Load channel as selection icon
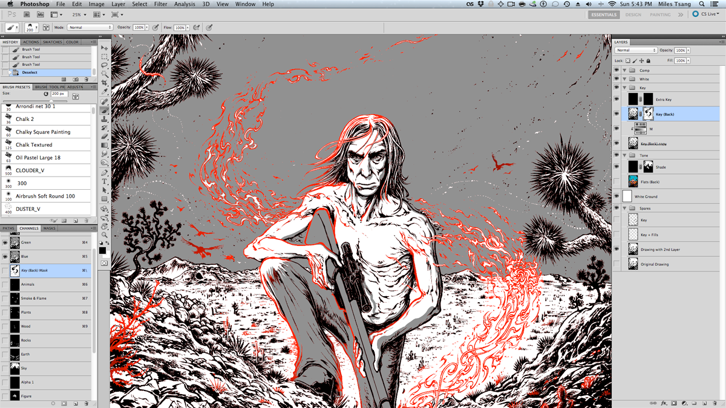Screen dimensions: 726x408 [x=53, y=403]
